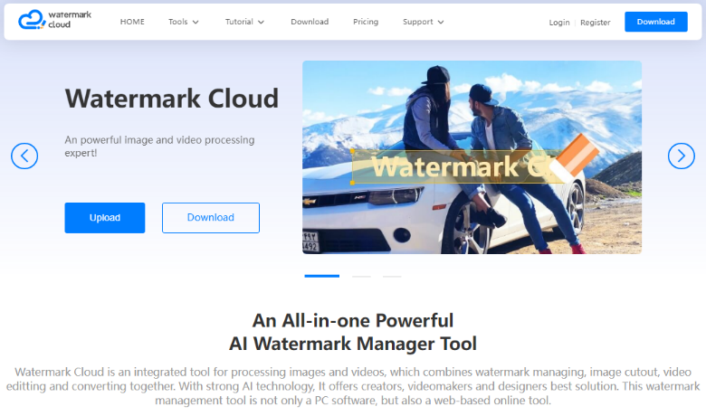Expand the Support dropdown menu
Image resolution: width=706 pixels, height=416 pixels.
click(x=423, y=22)
